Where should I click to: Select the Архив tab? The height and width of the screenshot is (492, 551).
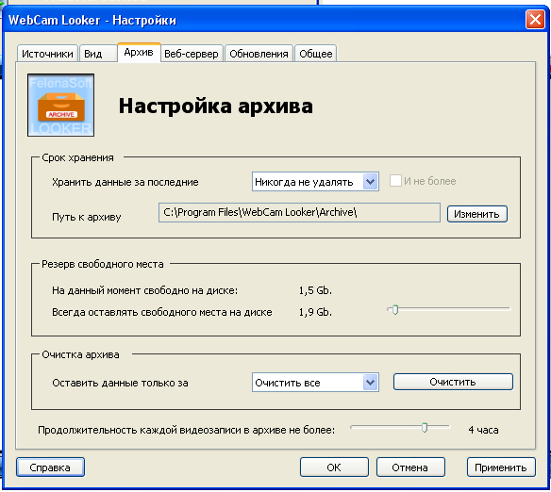139,53
